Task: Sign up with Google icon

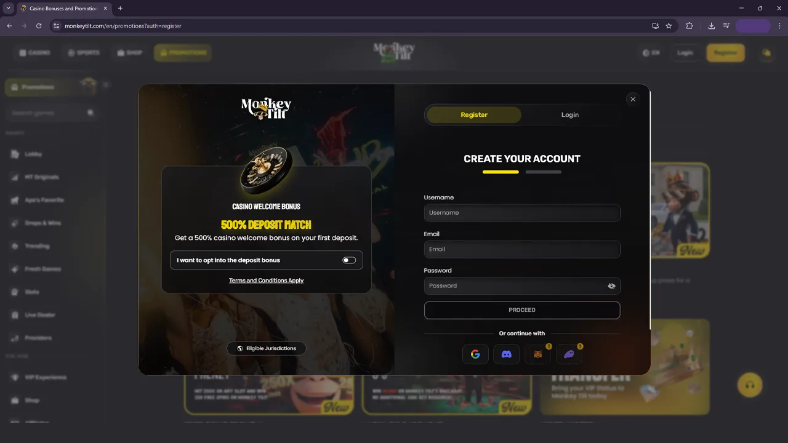Action: (x=475, y=354)
